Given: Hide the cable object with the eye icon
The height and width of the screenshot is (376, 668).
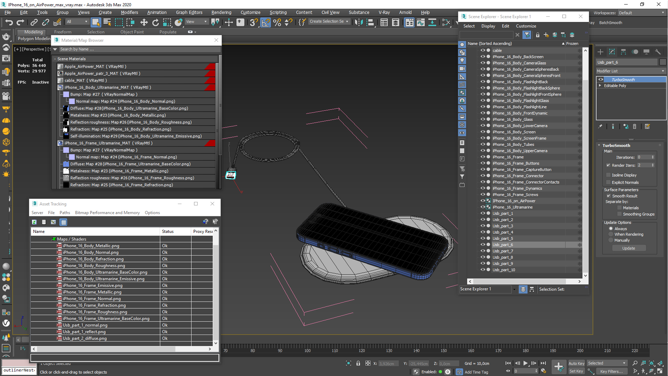Looking at the screenshot, I should (x=483, y=50).
